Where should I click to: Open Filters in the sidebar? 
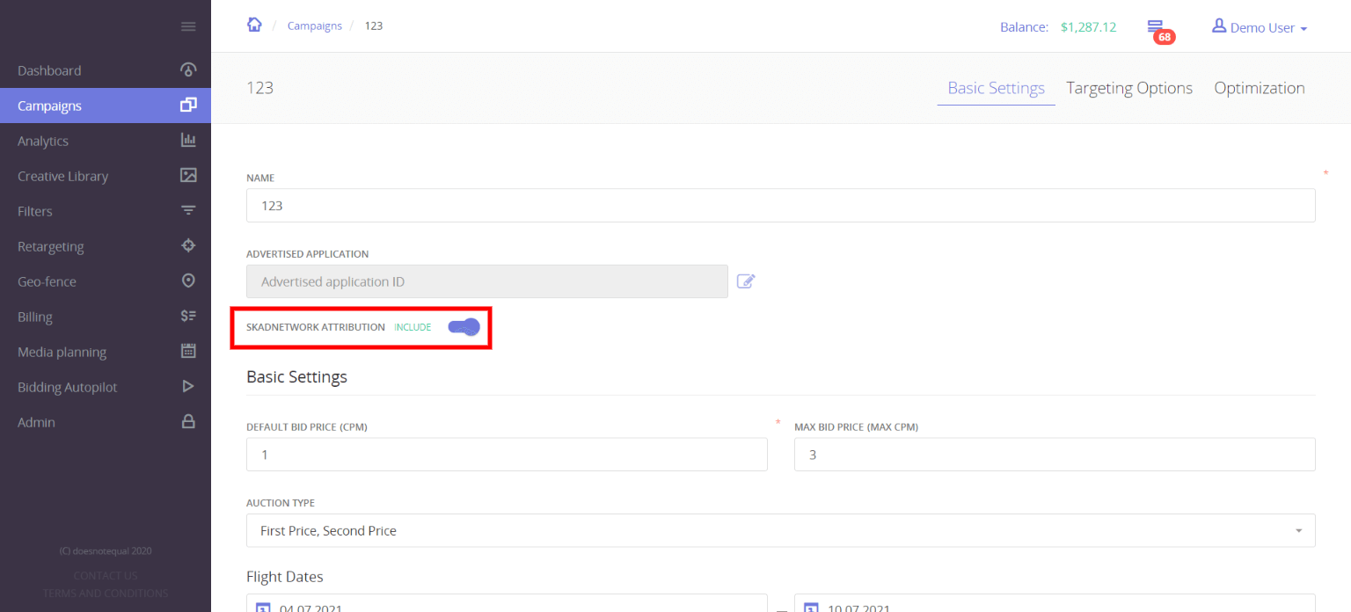click(x=106, y=211)
